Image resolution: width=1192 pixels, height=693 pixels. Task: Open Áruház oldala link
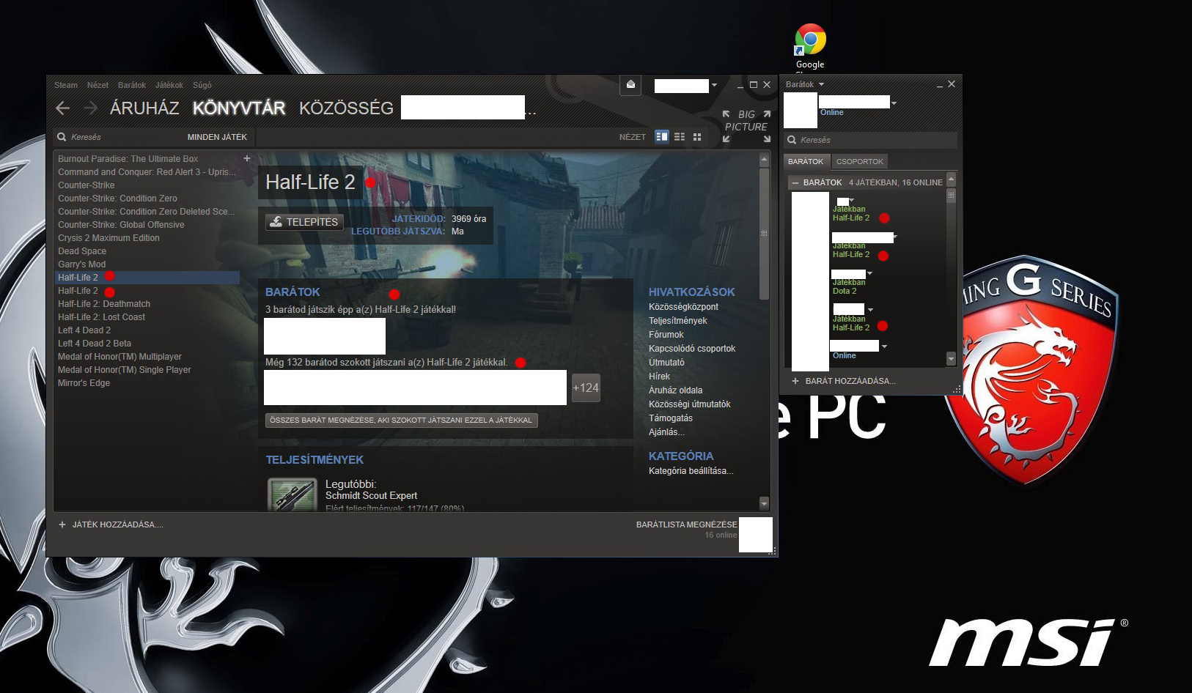click(675, 390)
